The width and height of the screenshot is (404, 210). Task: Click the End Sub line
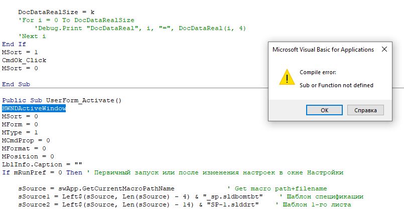16,84
